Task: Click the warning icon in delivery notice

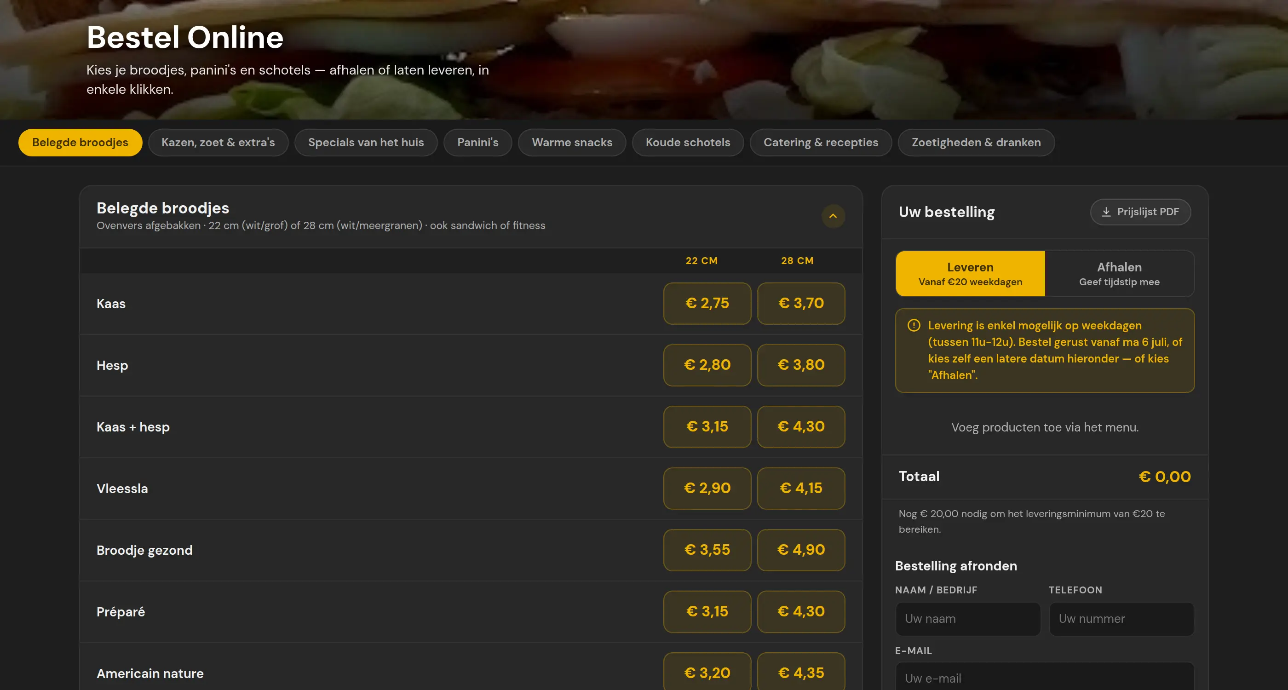Action: pyautogui.click(x=914, y=326)
